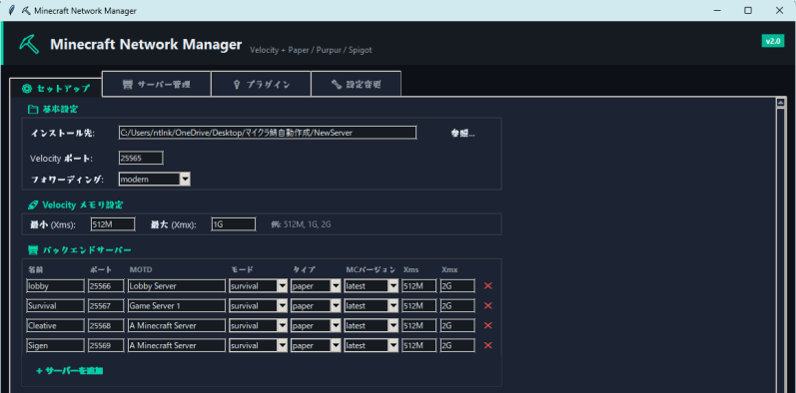796x393 pixels.
Task: Click the Cleative name field
Action: (55, 325)
